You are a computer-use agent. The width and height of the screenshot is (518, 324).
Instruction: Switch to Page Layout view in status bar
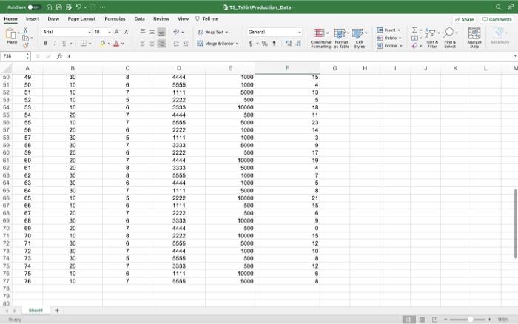pyautogui.click(x=422, y=320)
